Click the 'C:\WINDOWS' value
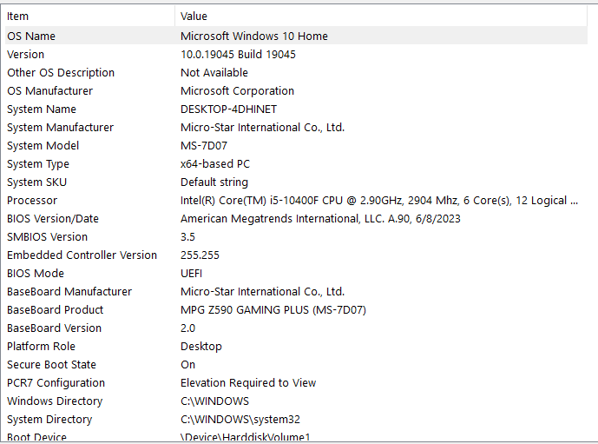598x444 pixels. pos(214,401)
